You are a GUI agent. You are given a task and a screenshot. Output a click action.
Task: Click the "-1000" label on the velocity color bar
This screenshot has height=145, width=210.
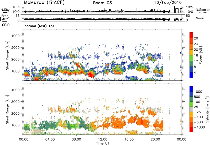coord(199,127)
